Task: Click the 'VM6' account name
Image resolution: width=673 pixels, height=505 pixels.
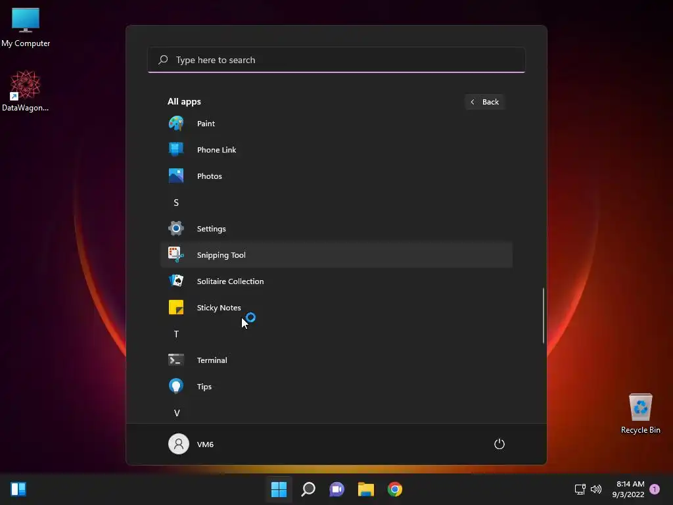Action: [205, 445]
